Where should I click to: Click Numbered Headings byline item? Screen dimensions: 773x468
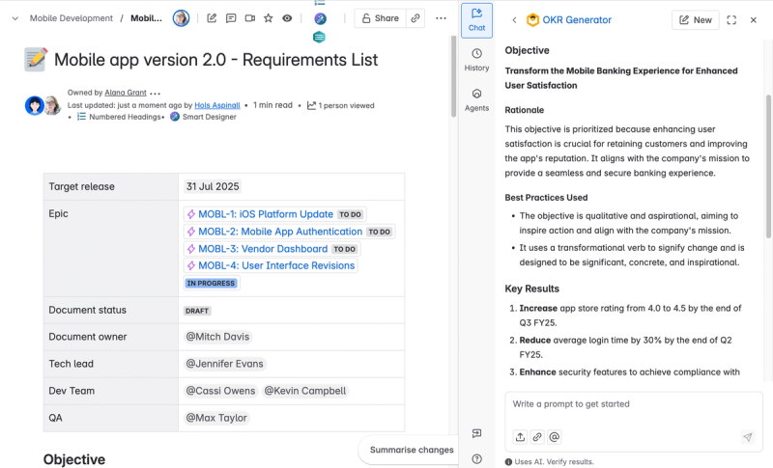(x=120, y=117)
